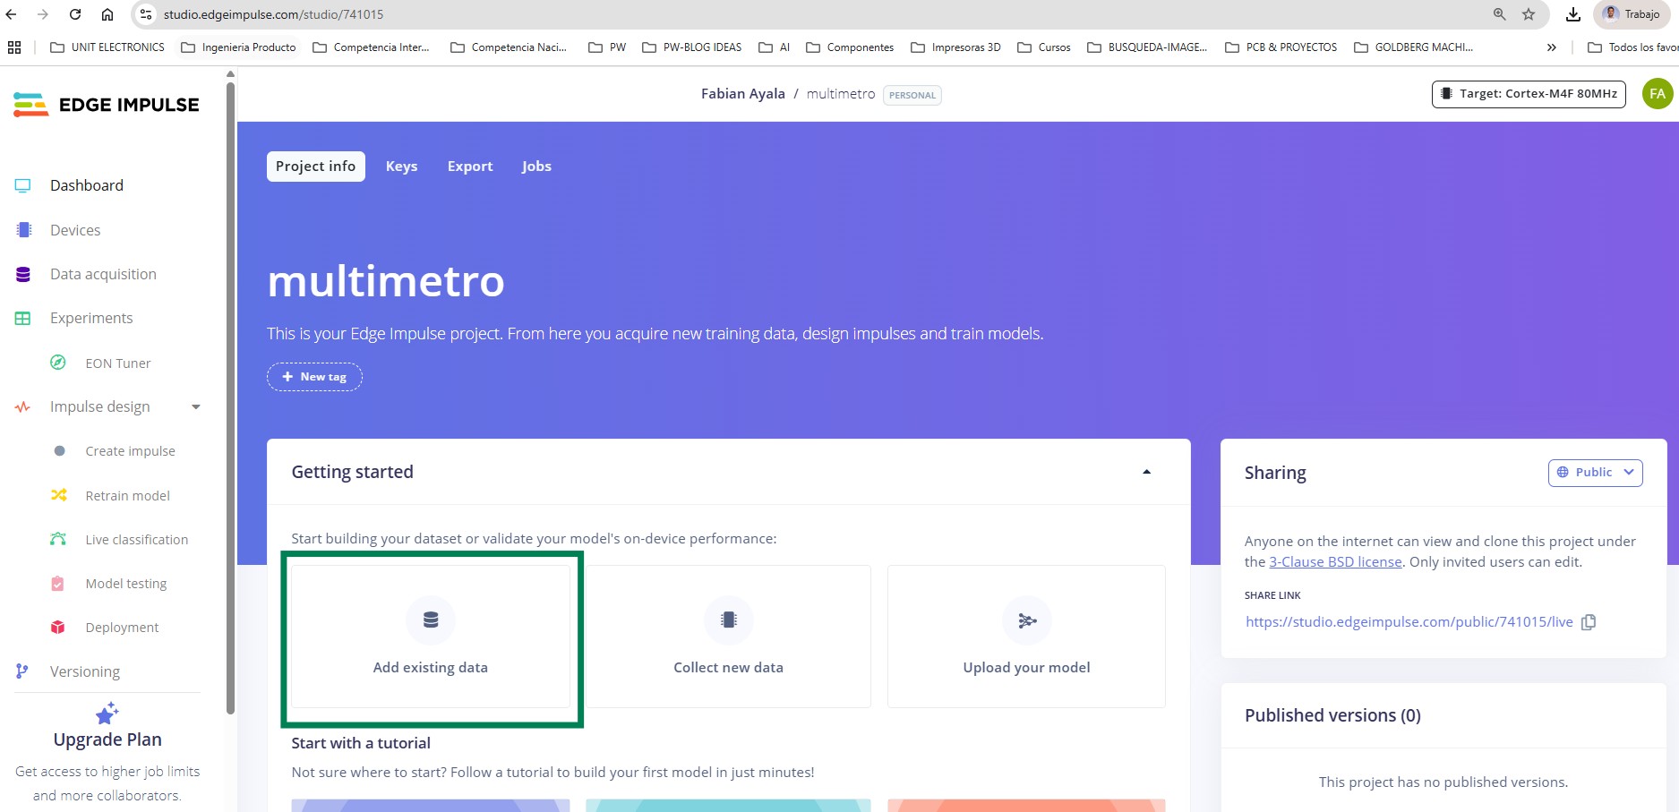Screen dimensions: 1679x812
Task: Click the Deployment box icon
Action: point(58,628)
